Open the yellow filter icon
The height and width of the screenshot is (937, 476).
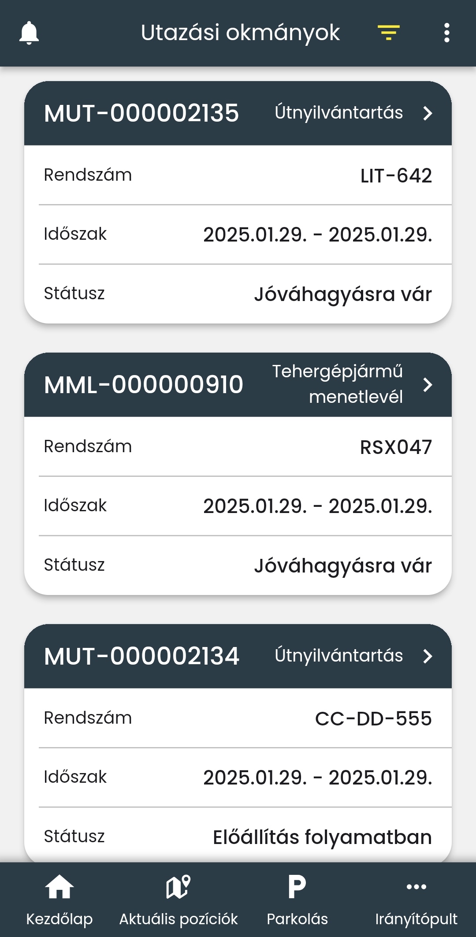(388, 33)
